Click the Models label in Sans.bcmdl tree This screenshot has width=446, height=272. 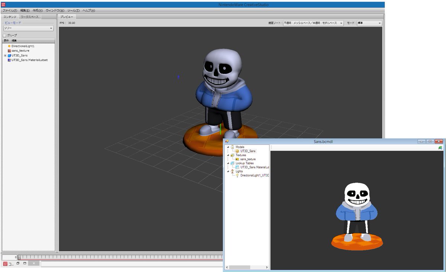pyautogui.click(x=240, y=147)
